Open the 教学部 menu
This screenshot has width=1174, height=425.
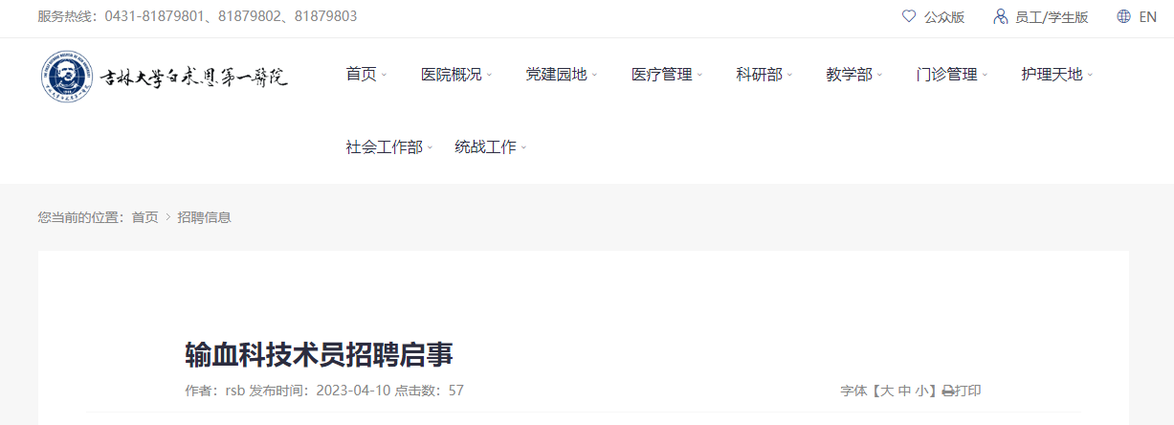pos(854,74)
